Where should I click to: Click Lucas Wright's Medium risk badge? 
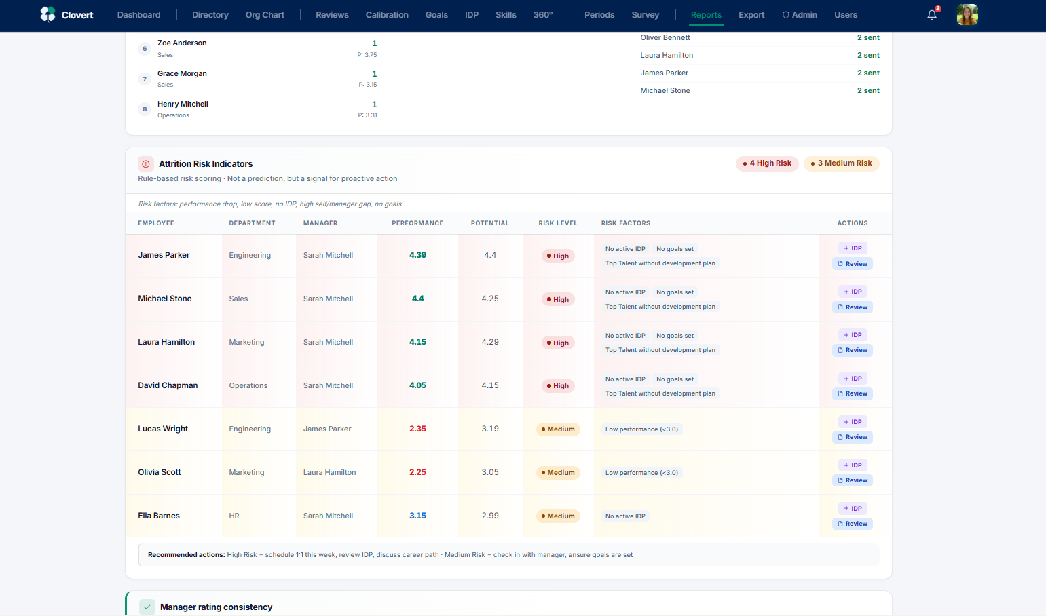point(558,429)
